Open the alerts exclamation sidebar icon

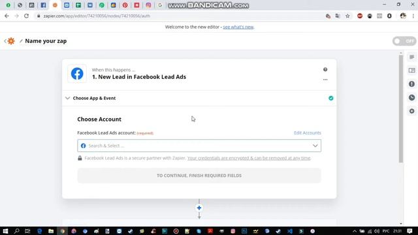412,84
